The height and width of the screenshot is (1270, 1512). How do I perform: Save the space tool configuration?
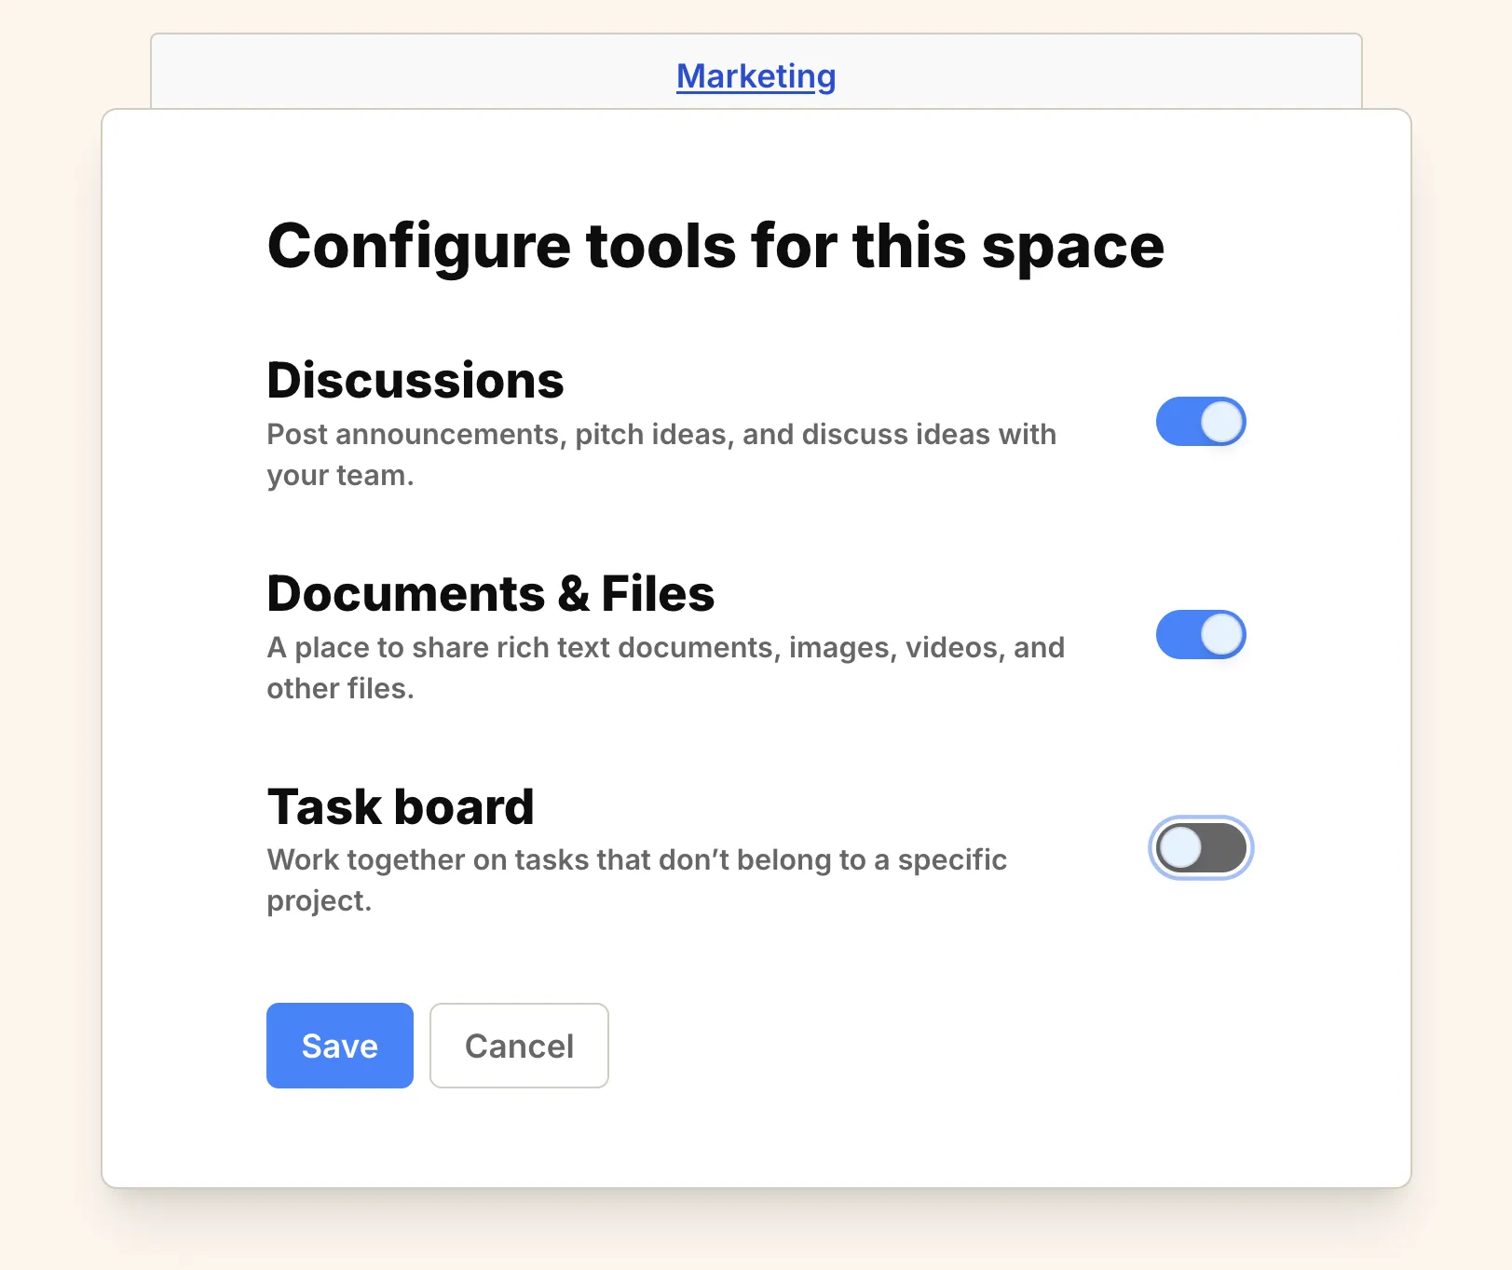[x=339, y=1046]
